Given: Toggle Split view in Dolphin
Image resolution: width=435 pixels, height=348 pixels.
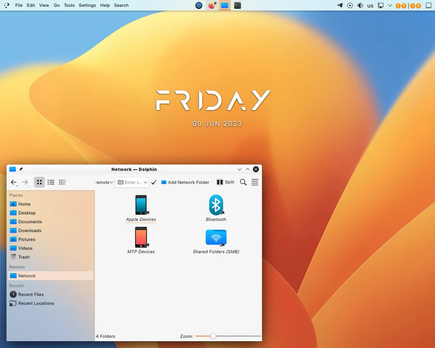Looking at the screenshot, I should [225, 182].
